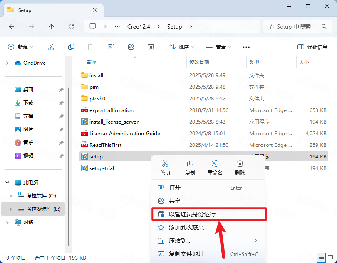Open 视频 in the sidebar
Screen dimensions: 337x263
[28, 156]
